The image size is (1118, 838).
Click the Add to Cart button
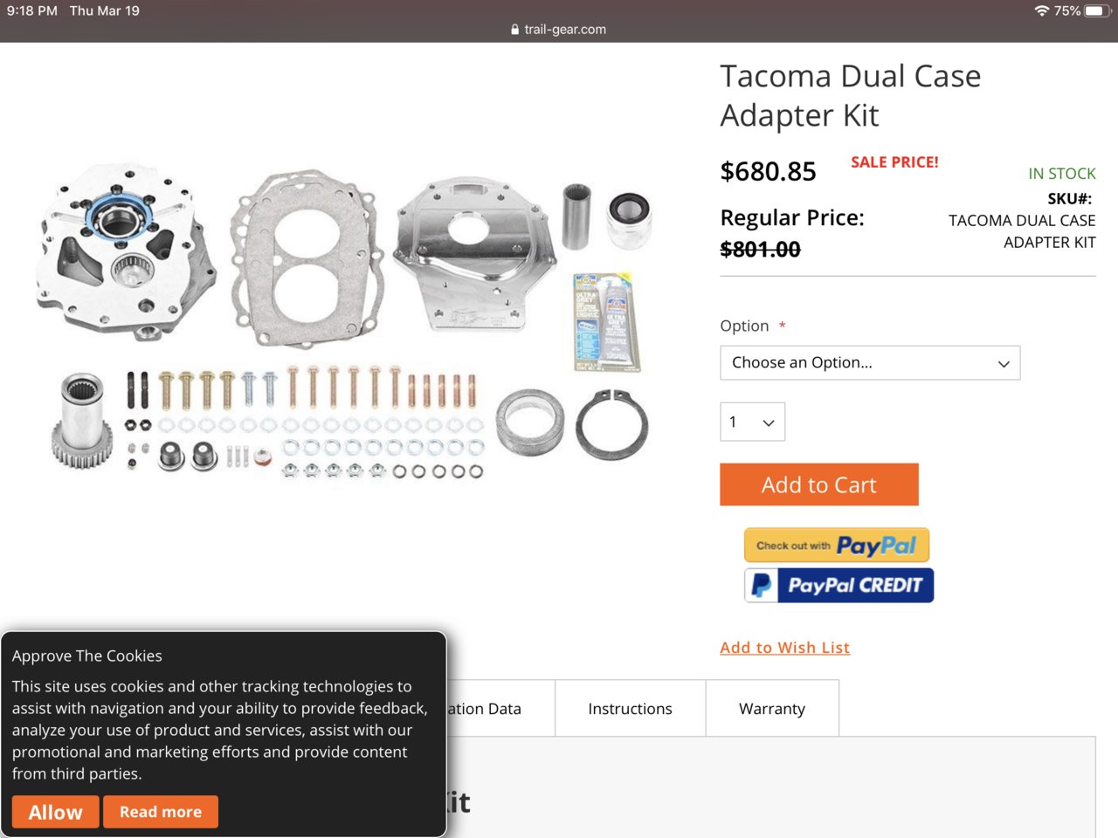pyautogui.click(x=818, y=484)
